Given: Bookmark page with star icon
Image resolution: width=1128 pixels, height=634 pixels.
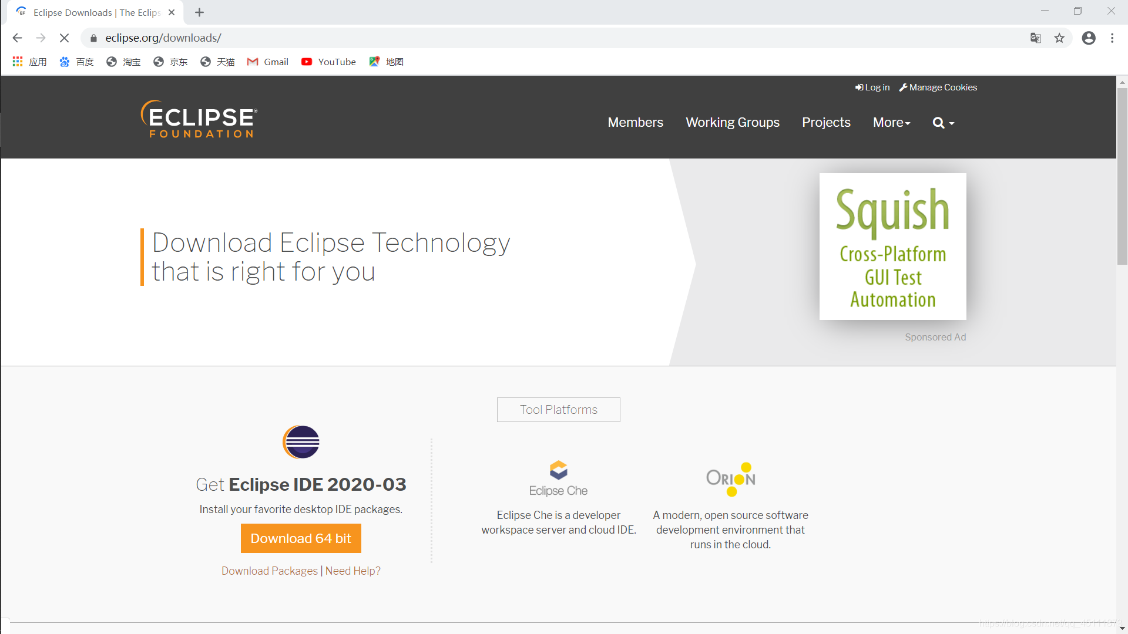Looking at the screenshot, I should pos(1059,38).
